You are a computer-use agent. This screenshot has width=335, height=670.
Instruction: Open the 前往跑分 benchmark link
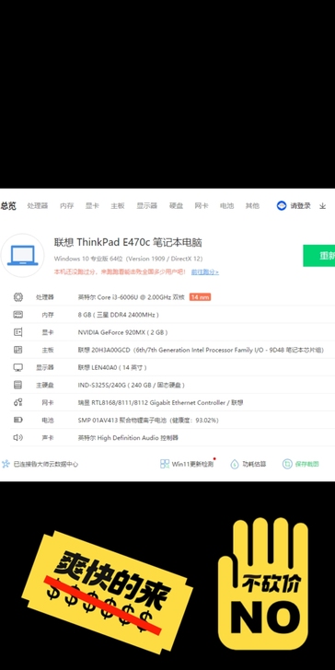(204, 271)
